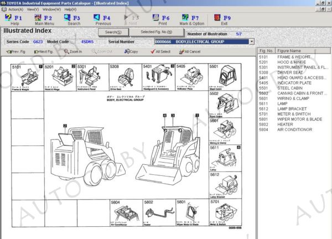Select list row 5201 HOOD & HINGE
The image size is (332, 239).
293,62
